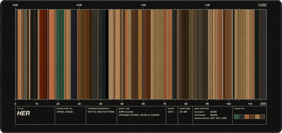Select the 60 minute axis label
Image resolution: width=282 pixels, height=133 pixels.
point(143,104)
